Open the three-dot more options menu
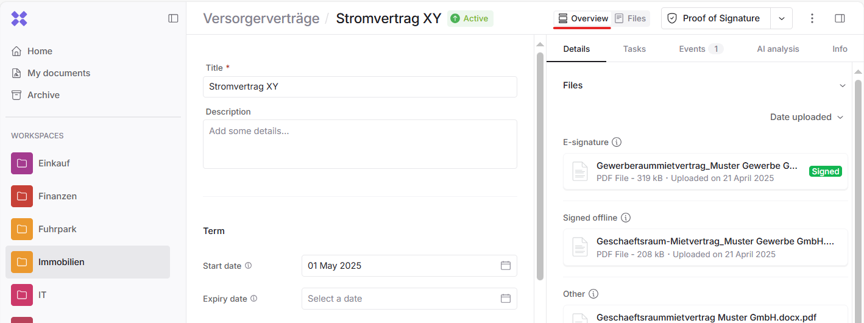The width and height of the screenshot is (864, 323). point(812,18)
